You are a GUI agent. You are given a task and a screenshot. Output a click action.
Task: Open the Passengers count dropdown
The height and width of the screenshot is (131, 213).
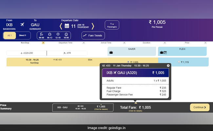tap(112, 25)
